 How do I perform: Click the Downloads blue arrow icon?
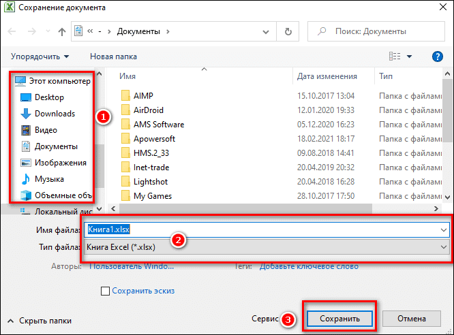(x=26, y=114)
